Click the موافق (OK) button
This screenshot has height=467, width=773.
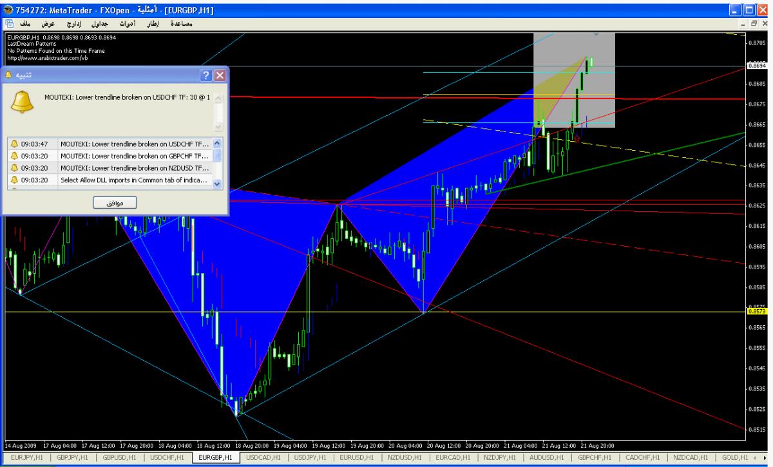point(116,203)
